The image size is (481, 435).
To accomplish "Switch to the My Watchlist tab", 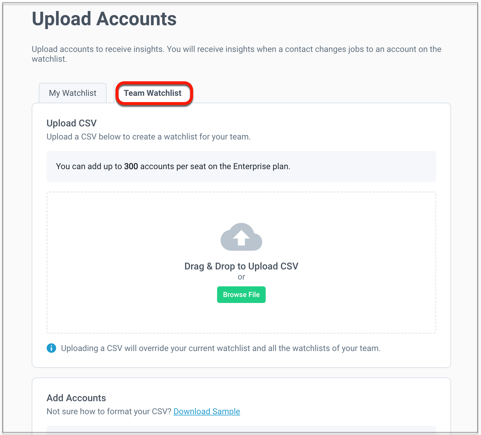I will (73, 93).
